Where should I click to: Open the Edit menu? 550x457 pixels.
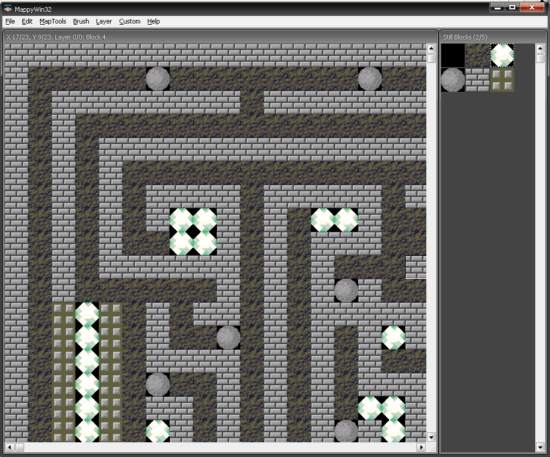pyautogui.click(x=27, y=21)
